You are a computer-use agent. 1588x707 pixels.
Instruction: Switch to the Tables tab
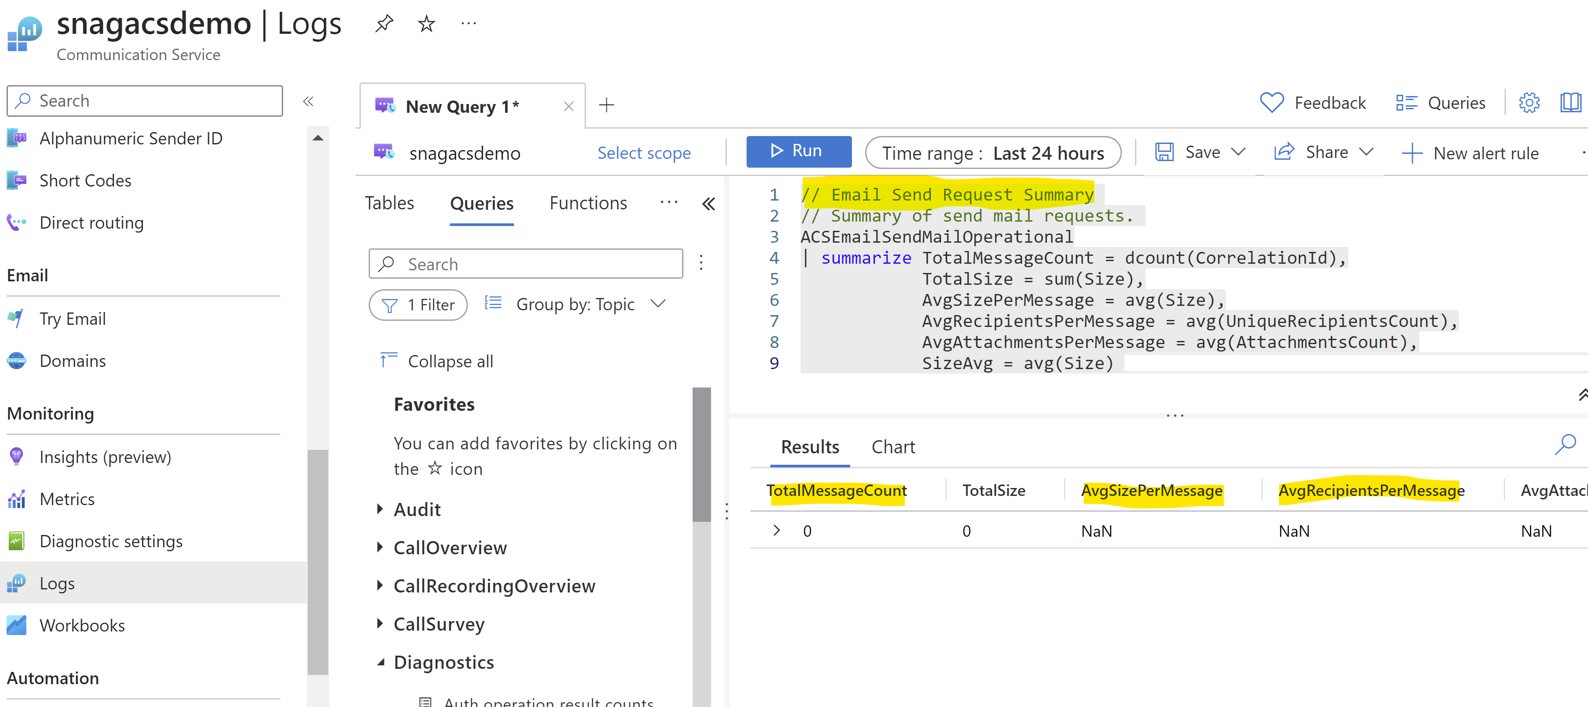click(x=389, y=203)
